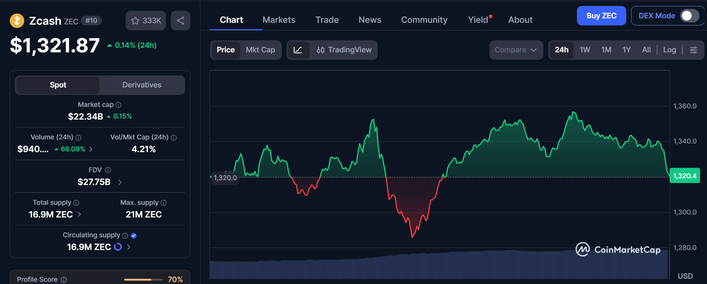Screen dimensions: 707x284
Task: Click the Max. supply info icon
Action: click(164, 203)
